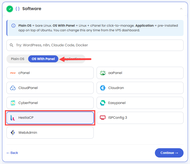Click the aaPanel logo icon
This screenshot has height=164, width=190.
[103, 73]
